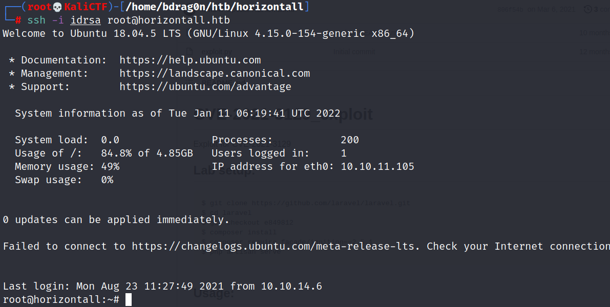This screenshot has height=307, width=610.
Task: Open the help.ubuntu.com documentation URL
Action: (190, 60)
